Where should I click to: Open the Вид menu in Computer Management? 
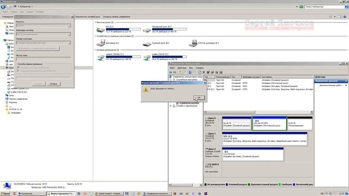click(x=191, y=68)
